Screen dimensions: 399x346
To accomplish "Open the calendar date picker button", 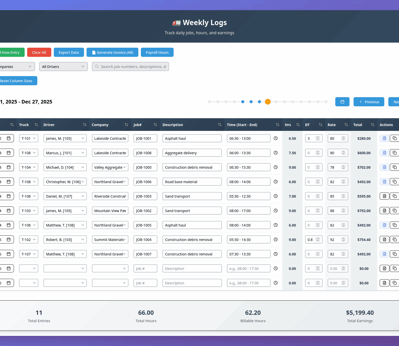I will tap(342, 102).
